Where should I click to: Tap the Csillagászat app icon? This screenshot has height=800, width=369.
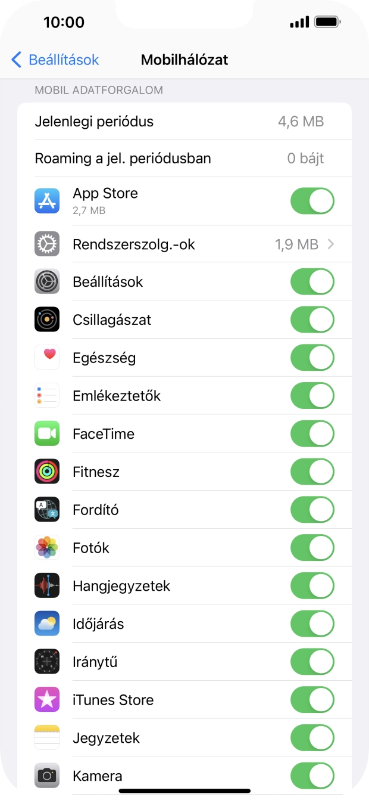point(47,320)
